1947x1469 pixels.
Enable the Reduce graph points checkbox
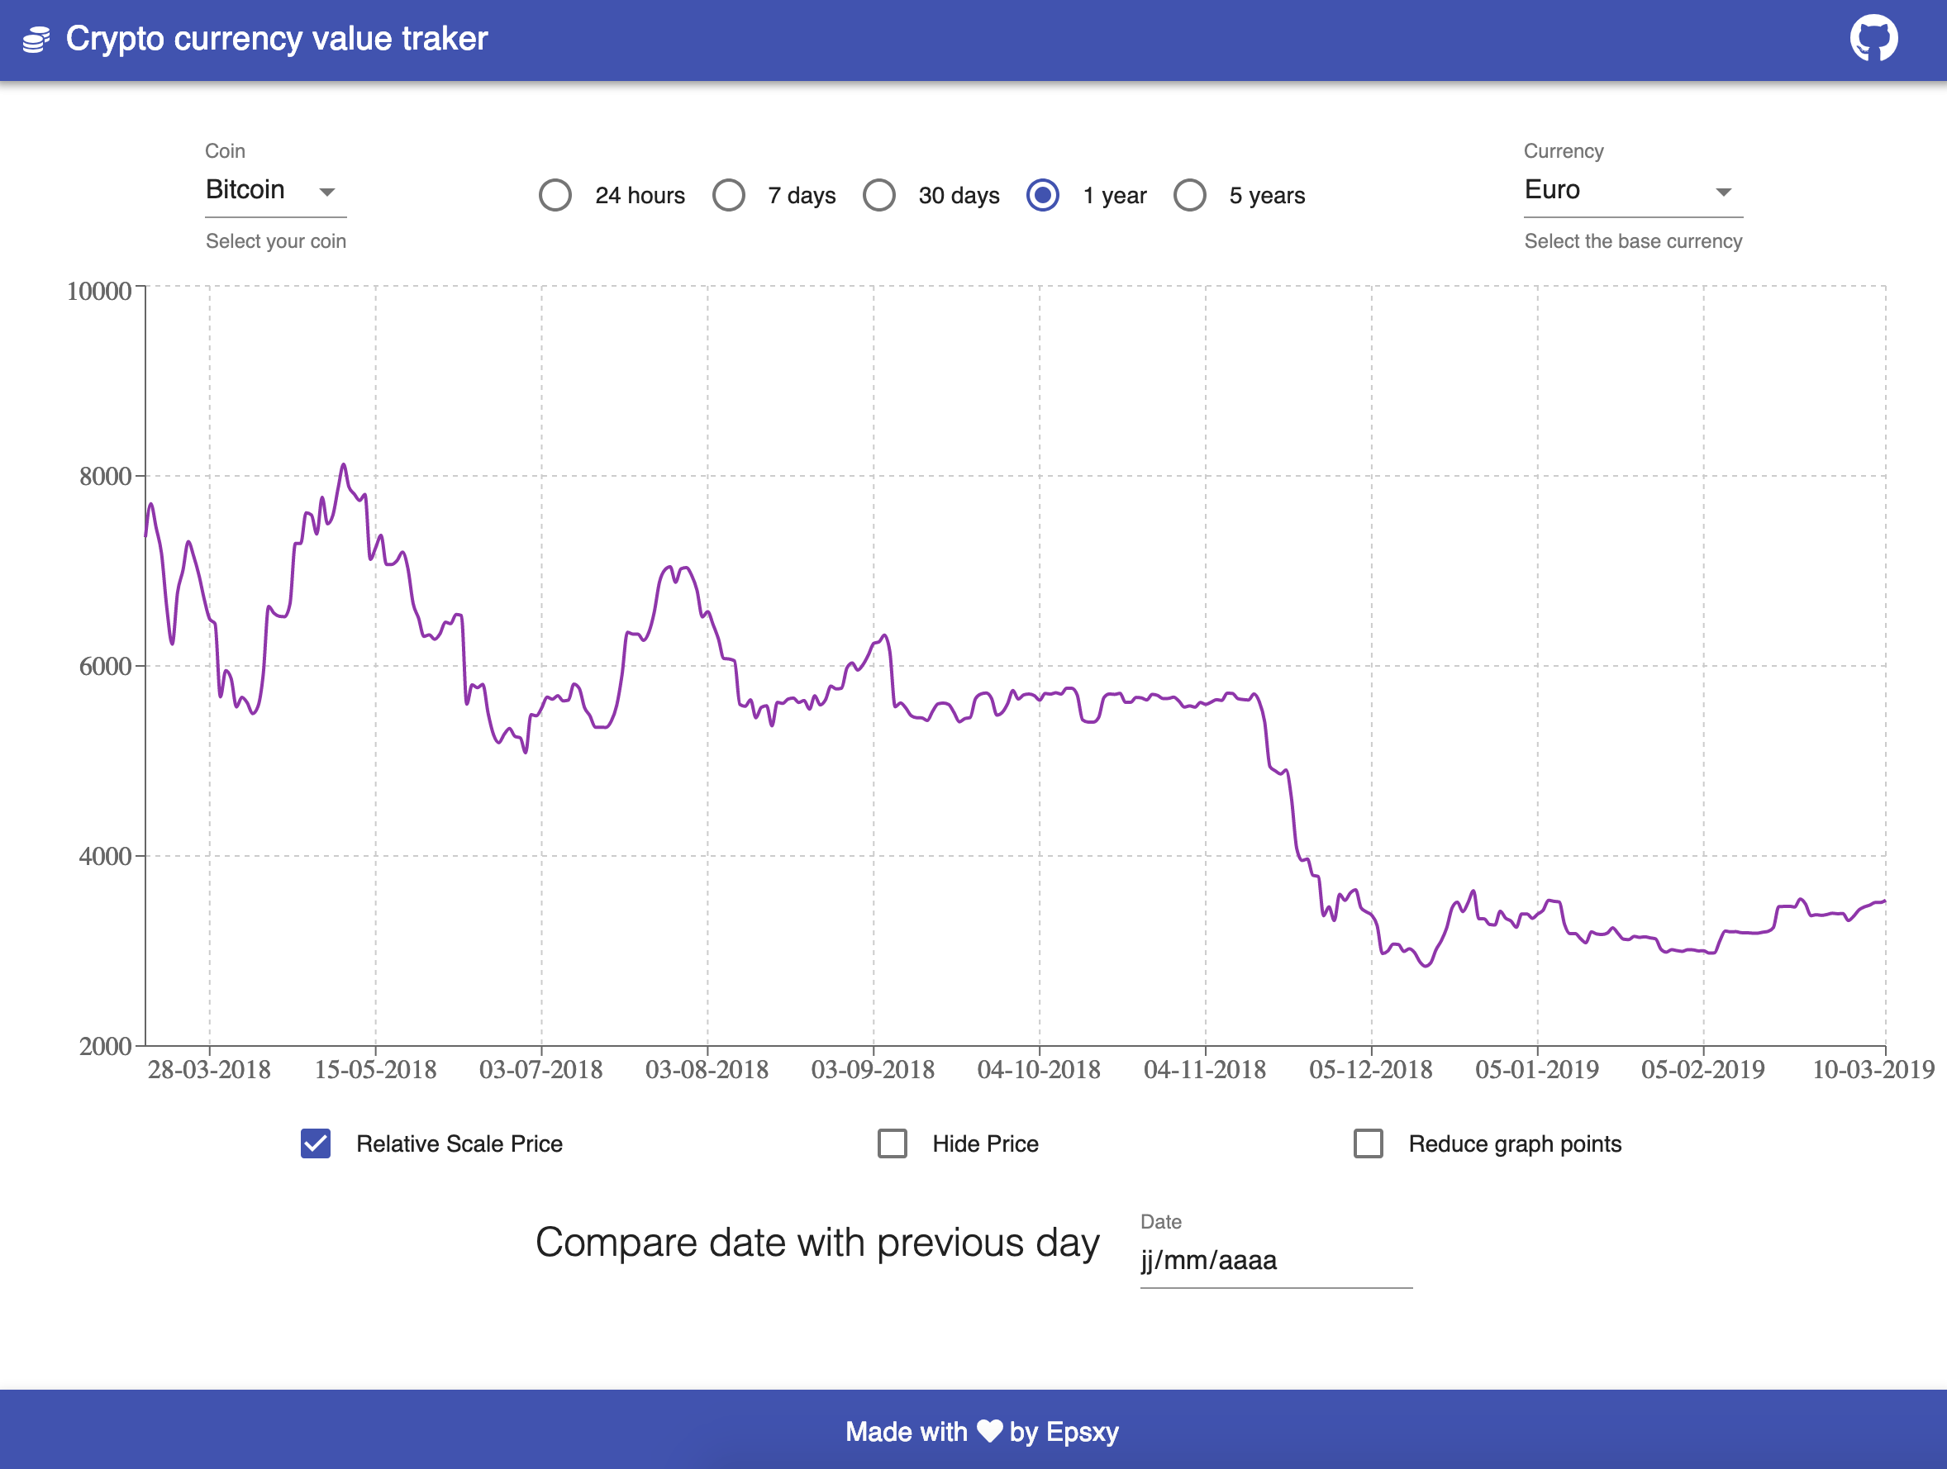1368,1143
